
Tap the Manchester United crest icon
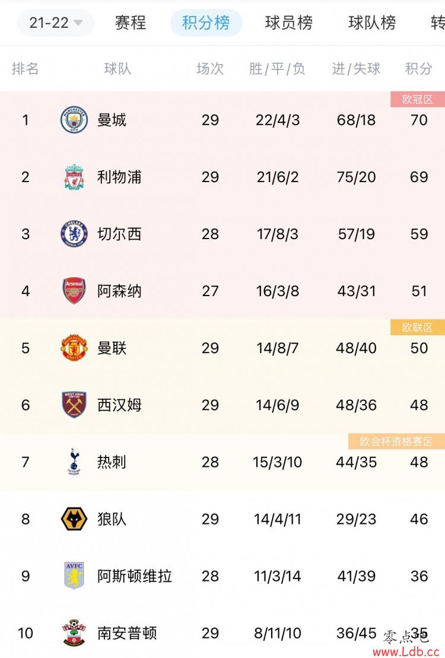[74, 348]
